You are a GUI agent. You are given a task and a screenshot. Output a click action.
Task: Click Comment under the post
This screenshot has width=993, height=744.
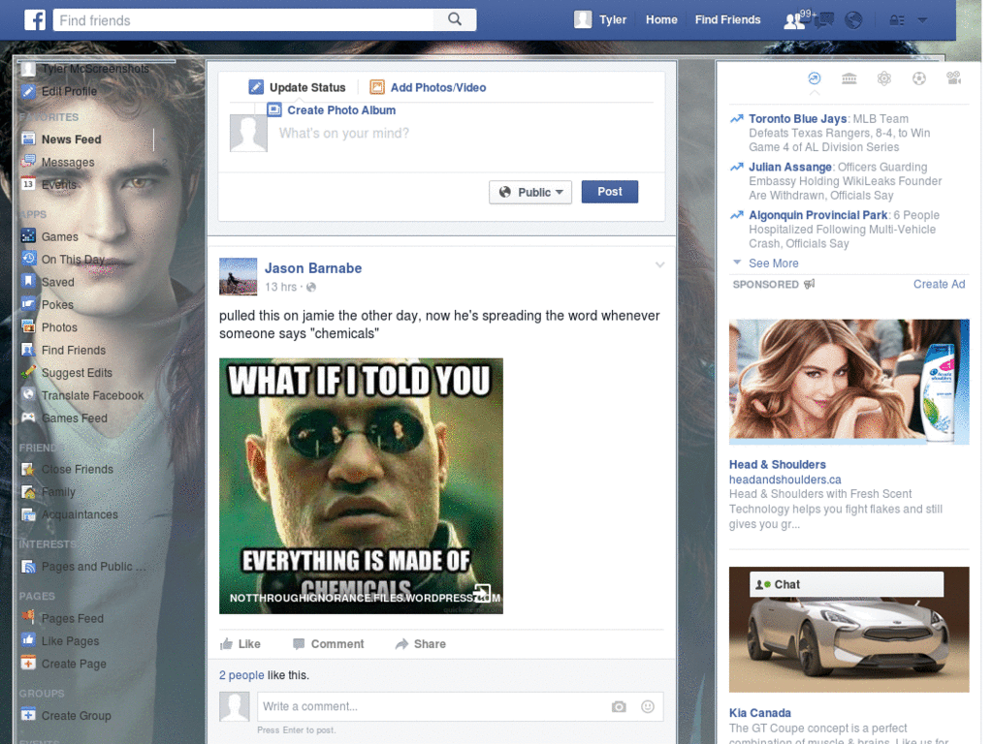[x=328, y=644]
